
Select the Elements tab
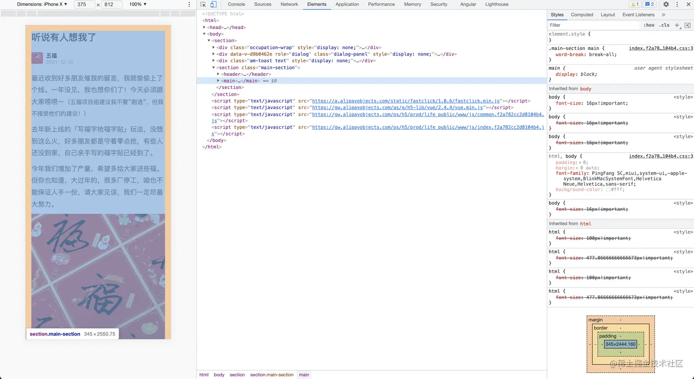(317, 4)
